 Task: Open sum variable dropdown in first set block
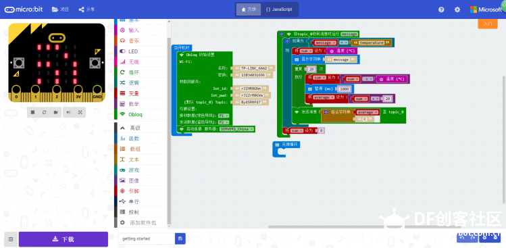click(x=306, y=51)
